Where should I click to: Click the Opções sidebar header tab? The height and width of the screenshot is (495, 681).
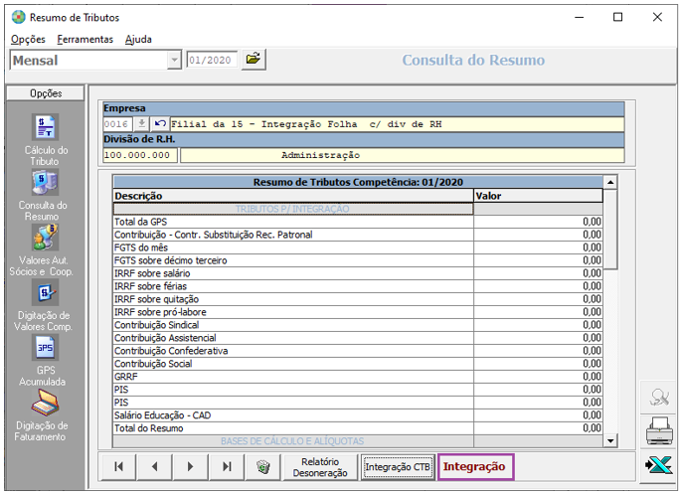tap(46, 93)
